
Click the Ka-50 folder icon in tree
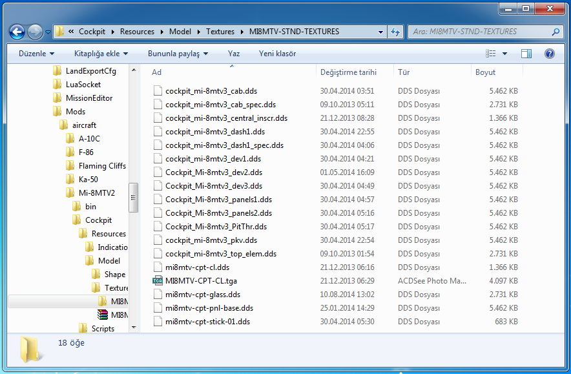[x=70, y=179]
